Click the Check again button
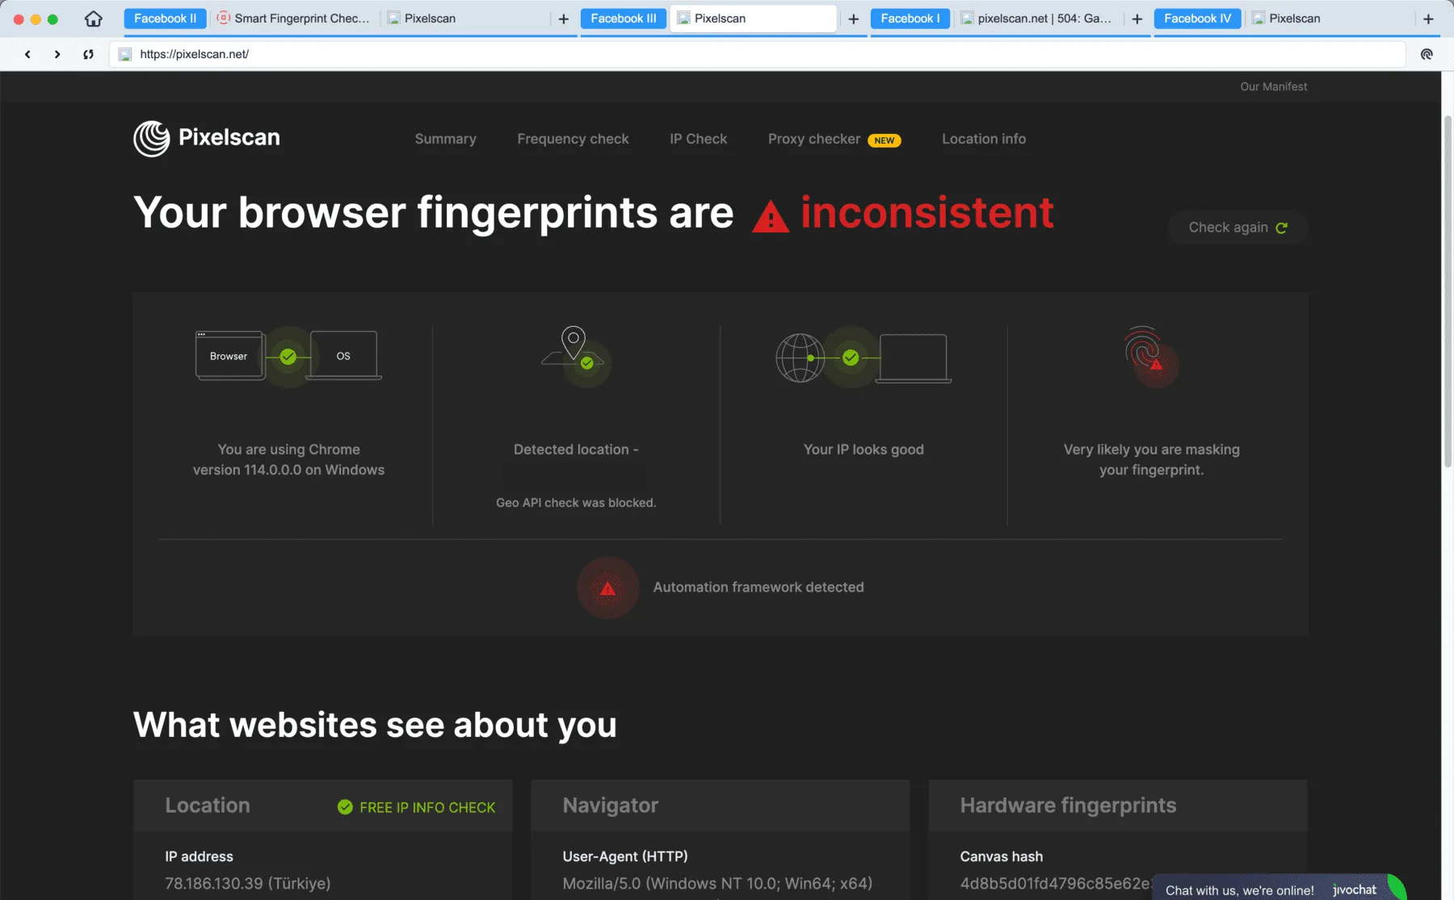Screen dimensions: 1454x900 point(1238,228)
